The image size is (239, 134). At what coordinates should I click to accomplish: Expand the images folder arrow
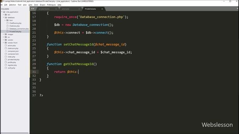pyautogui.click(x=3, y=34)
